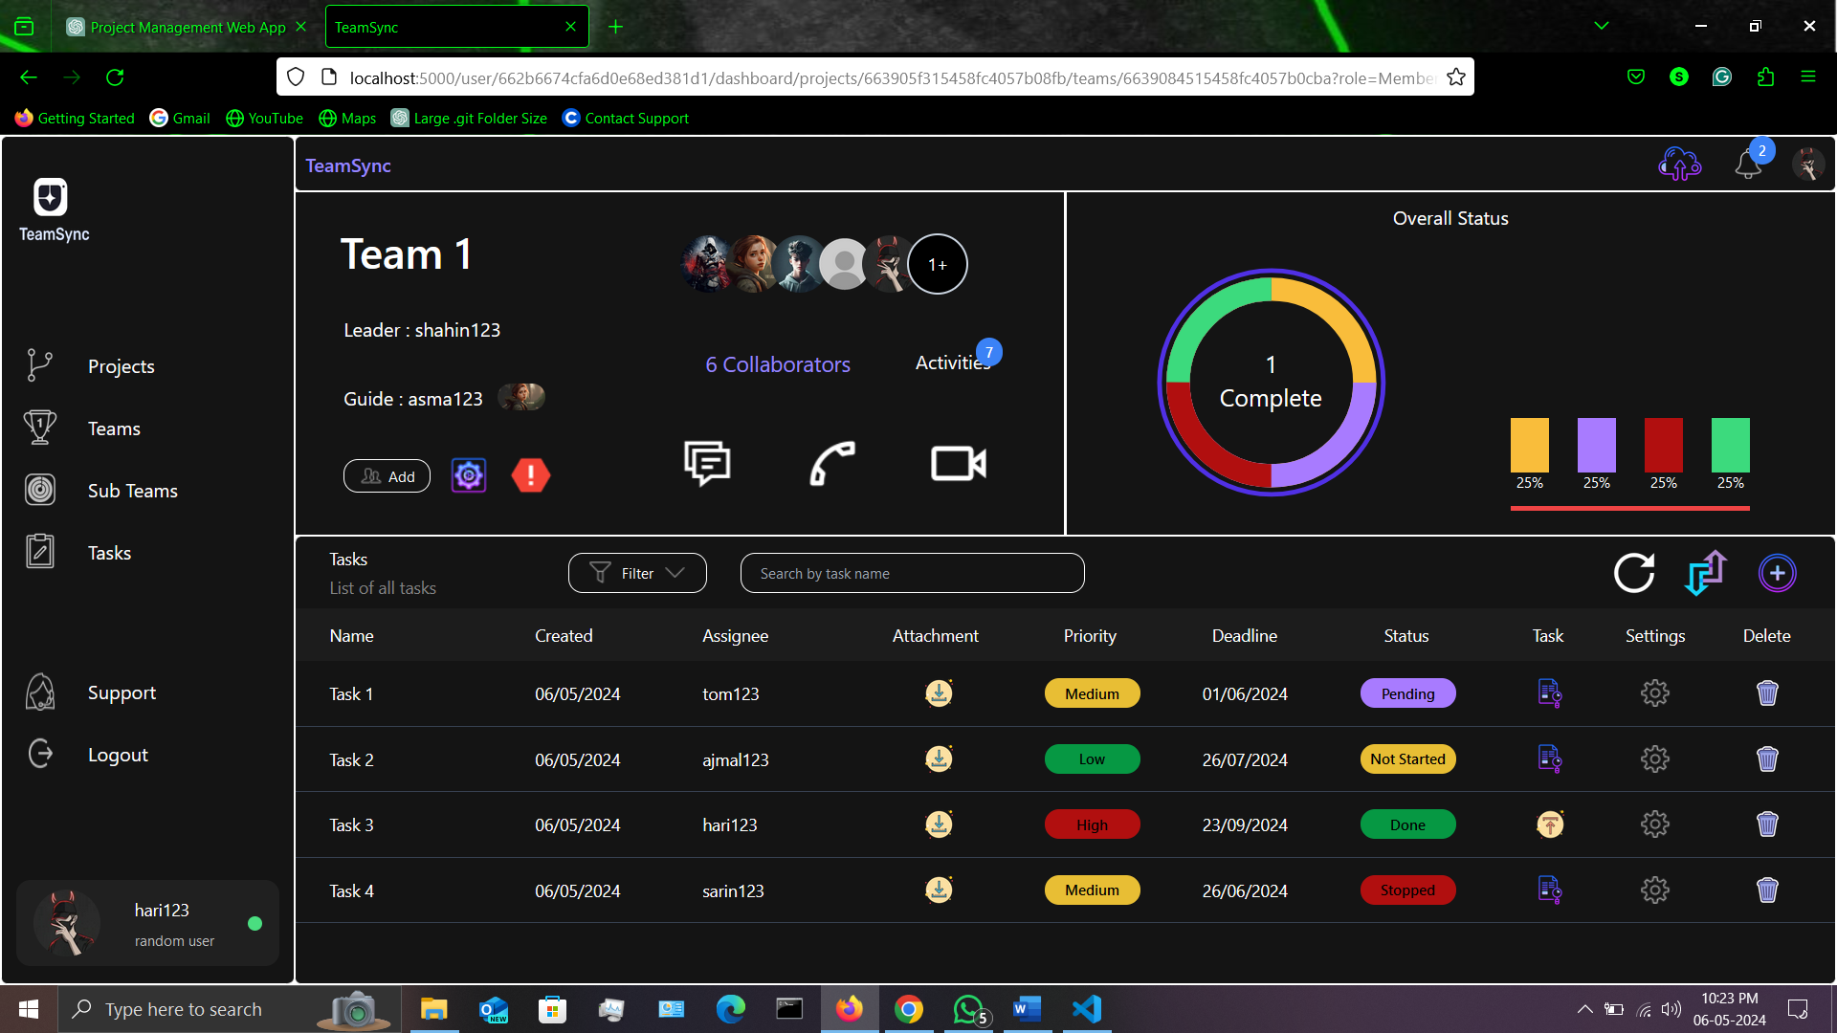Open settings gear for Task 1
Viewport: 1837px width, 1033px height.
point(1654,693)
